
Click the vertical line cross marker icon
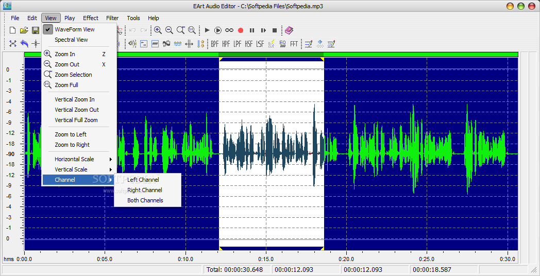[36, 44]
